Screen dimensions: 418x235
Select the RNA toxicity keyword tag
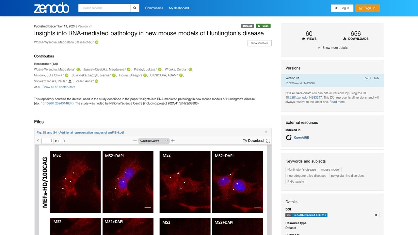pos(296,182)
